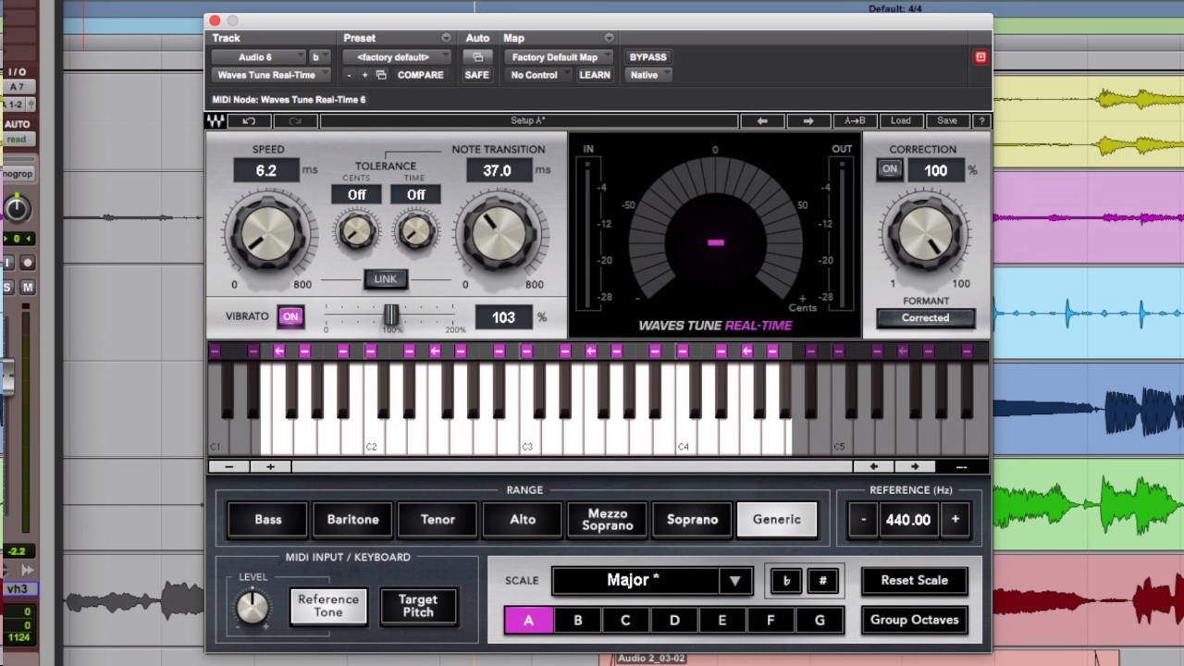1184x666 pixels.
Task: Click Group Octaves button
Action: (x=914, y=620)
